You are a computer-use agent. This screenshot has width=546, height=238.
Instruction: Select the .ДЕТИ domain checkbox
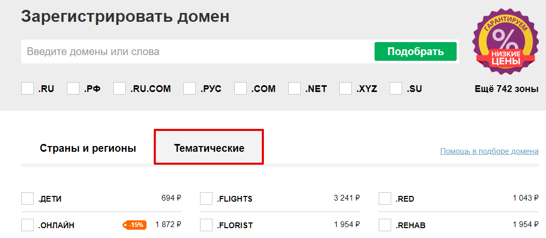pyautogui.click(x=28, y=199)
